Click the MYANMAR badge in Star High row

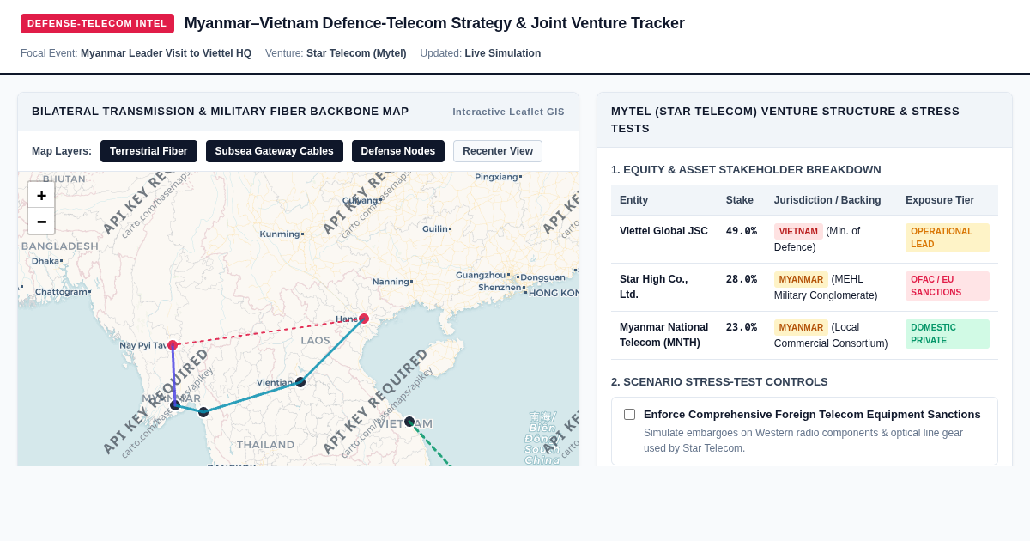(x=801, y=279)
